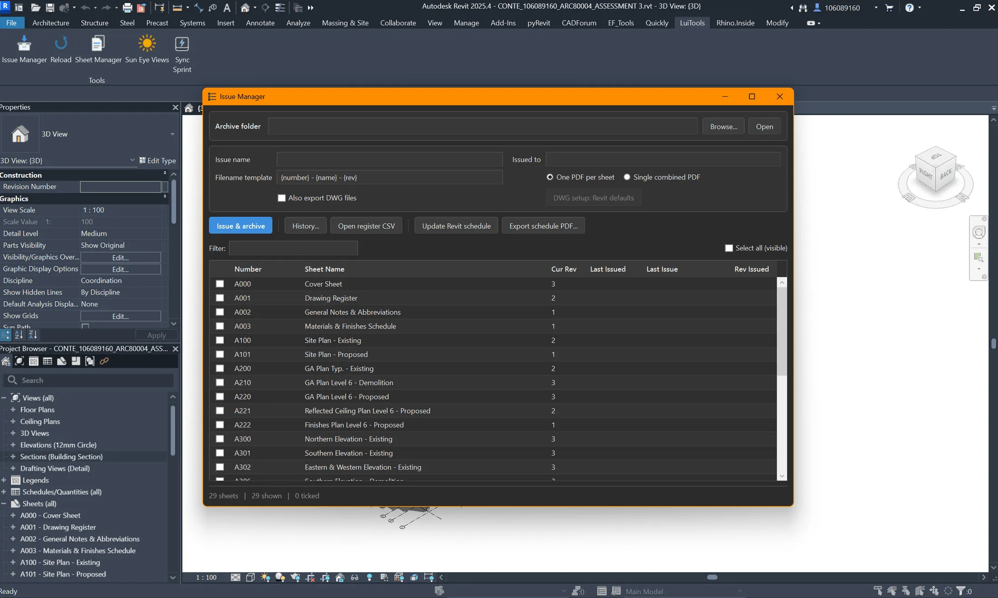Click the Default 3D View house icon

pos(245,8)
